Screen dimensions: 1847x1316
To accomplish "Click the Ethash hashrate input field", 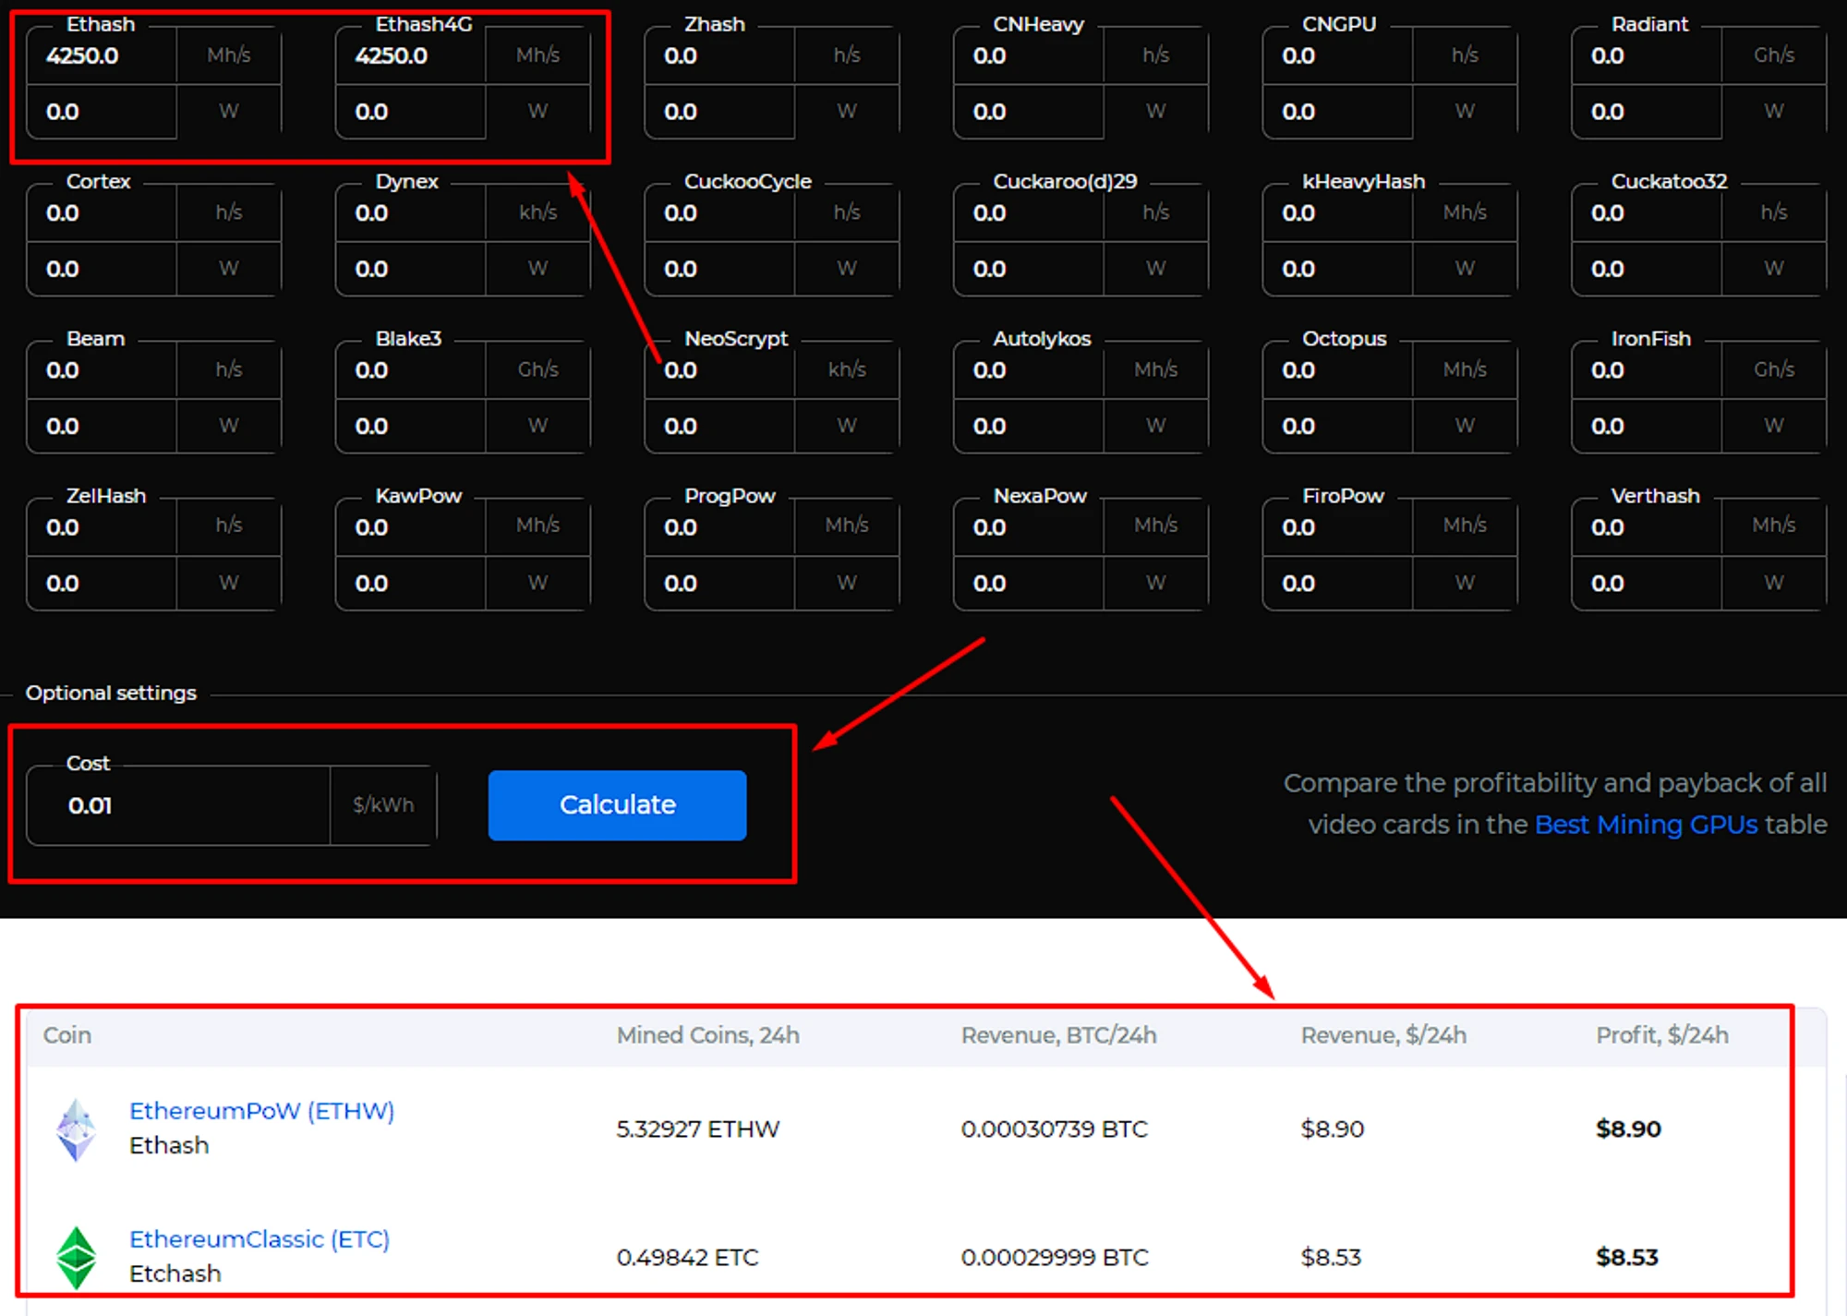I will coord(102,56).
